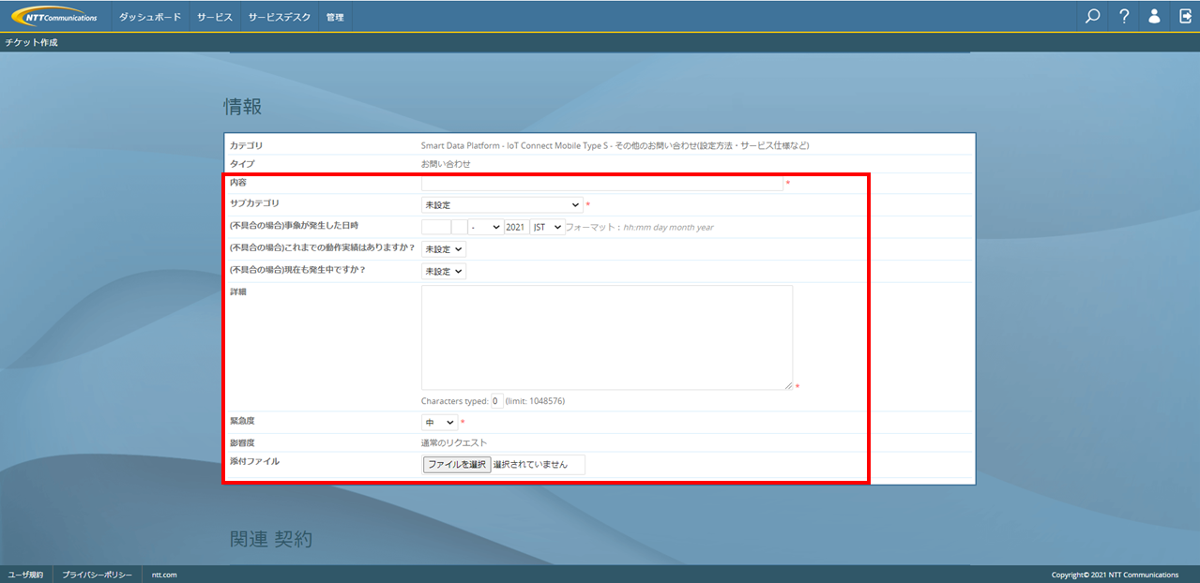Click the NTT Communications logo
The width and height of the screenshot is (1200, 583).
pyautogui.click(x=55, y=17)
